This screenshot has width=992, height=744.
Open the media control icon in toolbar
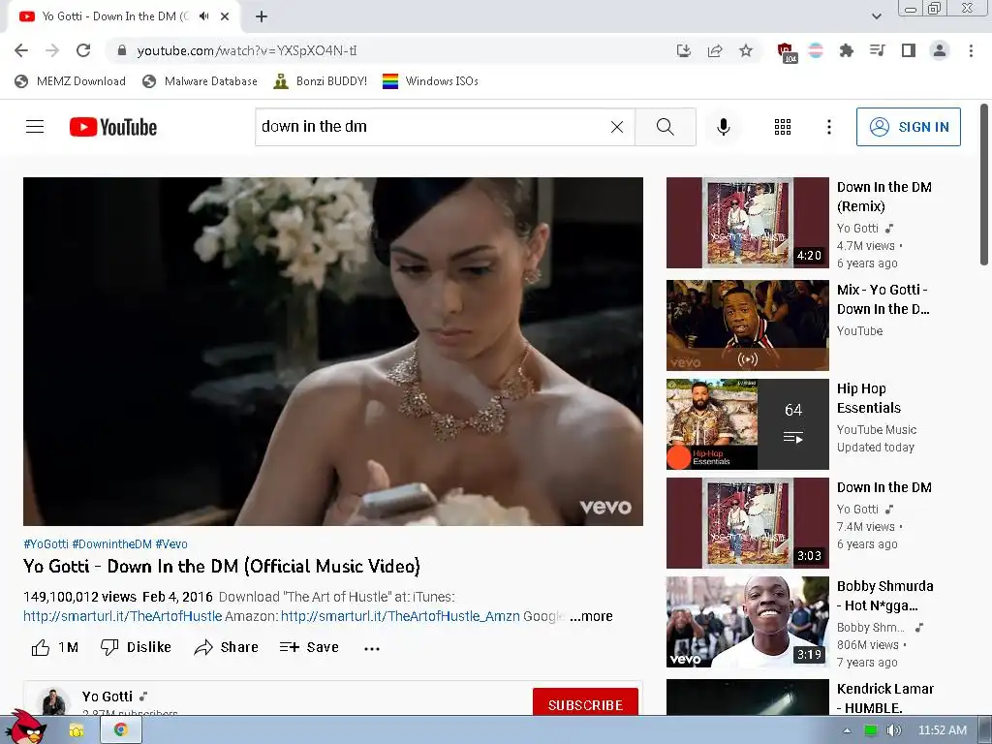877,50
